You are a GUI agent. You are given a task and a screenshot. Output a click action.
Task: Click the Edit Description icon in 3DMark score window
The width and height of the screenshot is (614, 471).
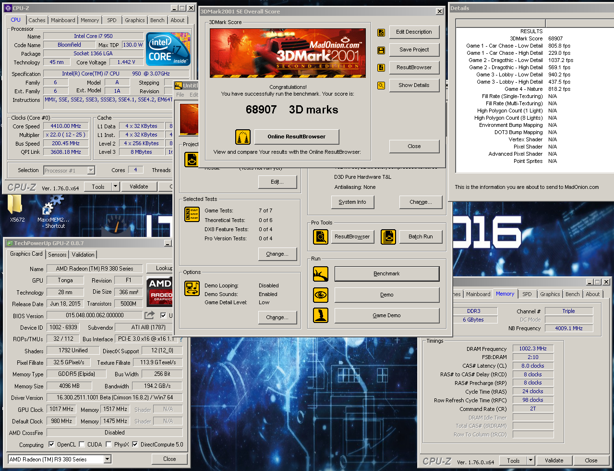[x=381, y=33]
